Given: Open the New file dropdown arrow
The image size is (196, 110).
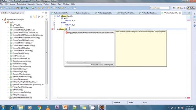Looking at the screenshot, I should coord(4,8).
